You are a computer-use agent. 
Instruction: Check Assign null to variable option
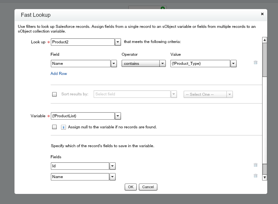coord(54,127)
